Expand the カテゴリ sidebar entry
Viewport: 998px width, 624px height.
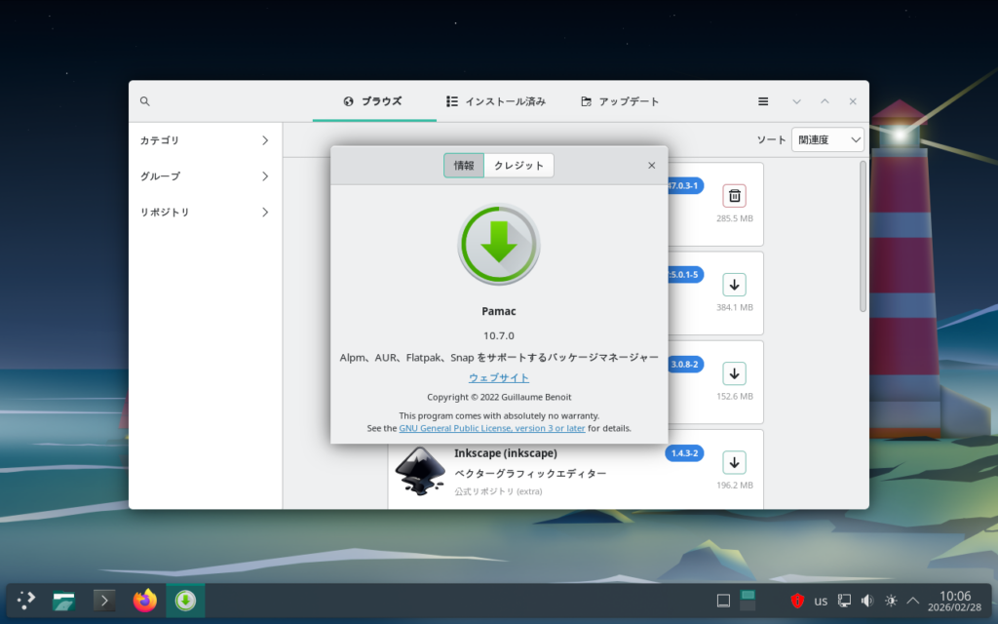205,140
